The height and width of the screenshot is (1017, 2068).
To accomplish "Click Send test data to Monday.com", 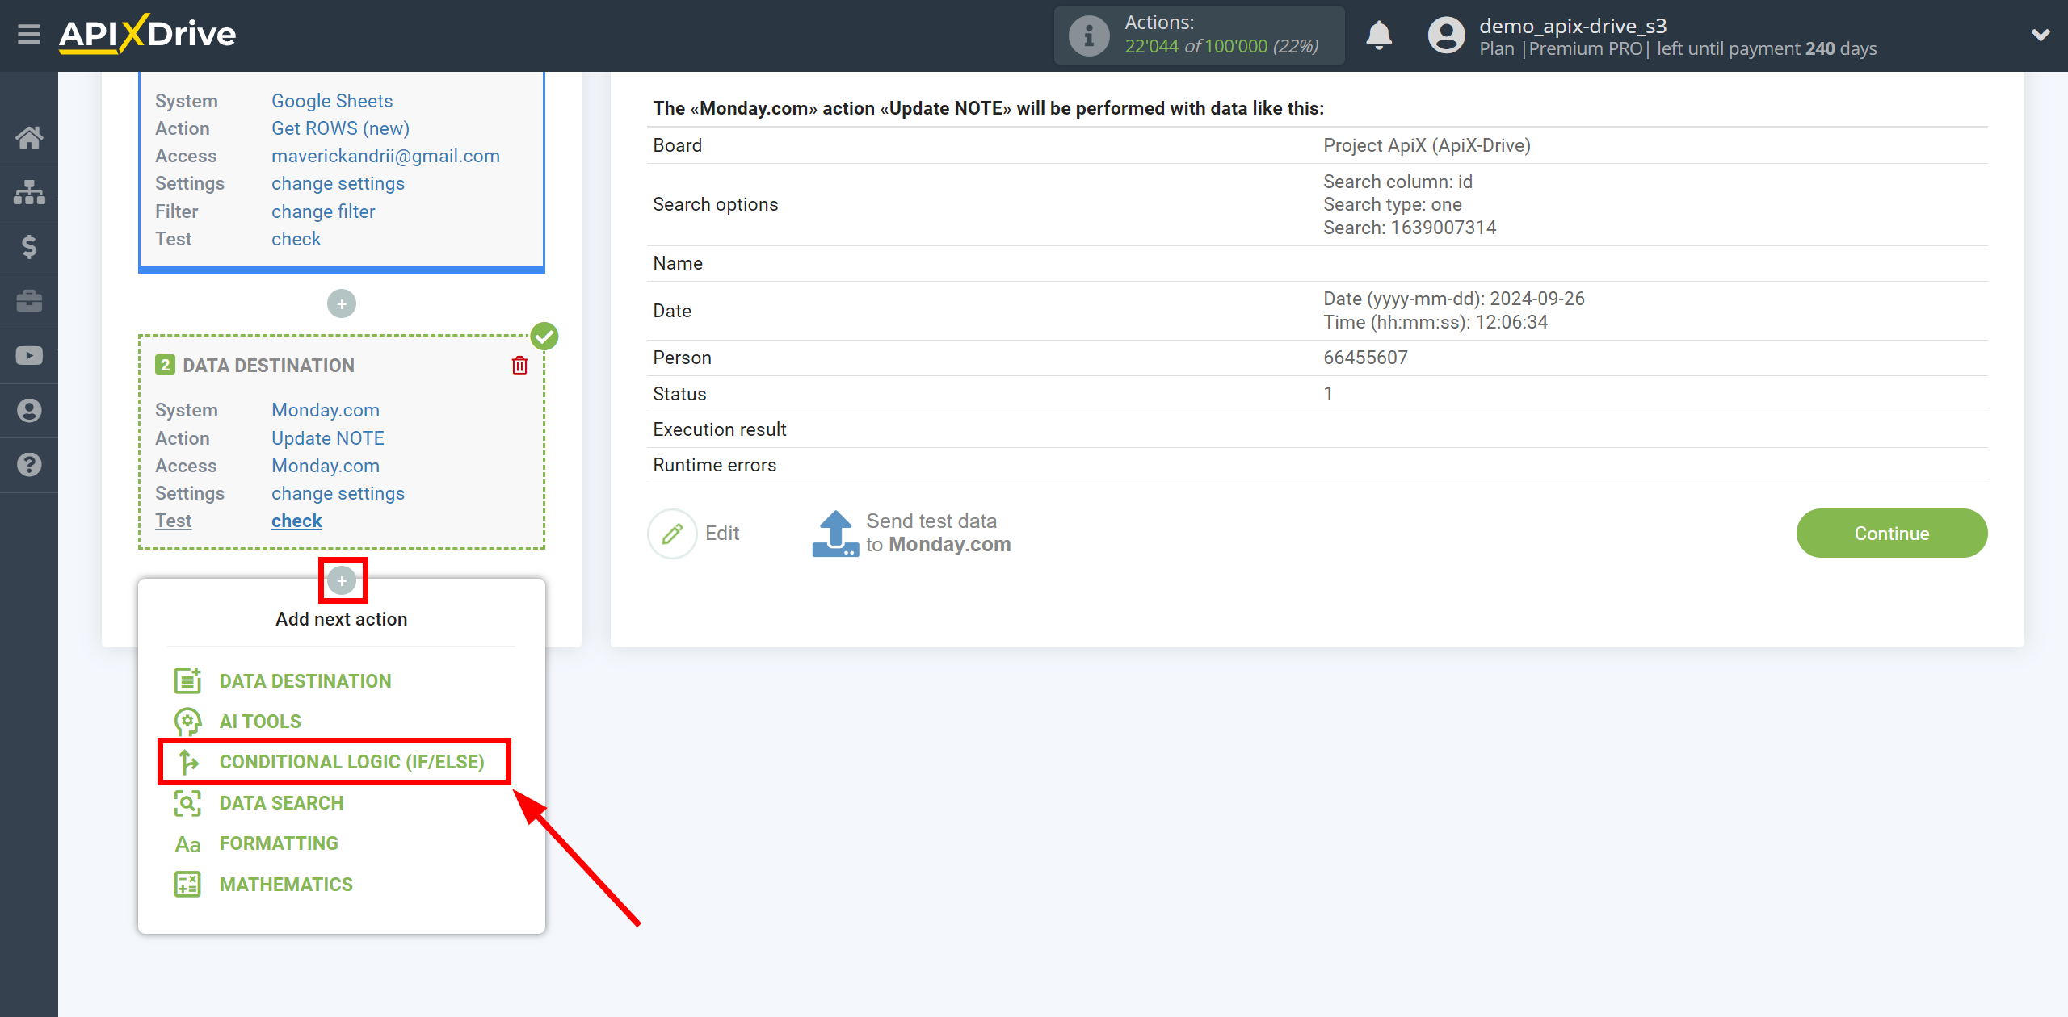I will click(938, 534).
